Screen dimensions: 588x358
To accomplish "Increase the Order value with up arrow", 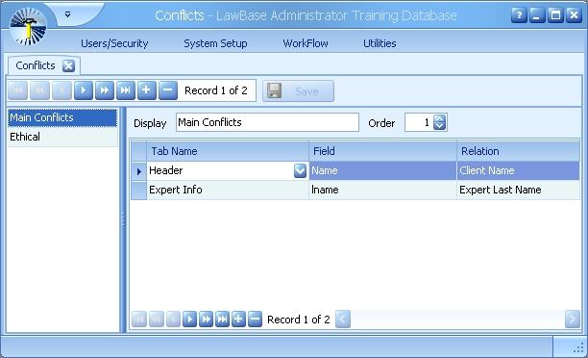I will 439,118.
